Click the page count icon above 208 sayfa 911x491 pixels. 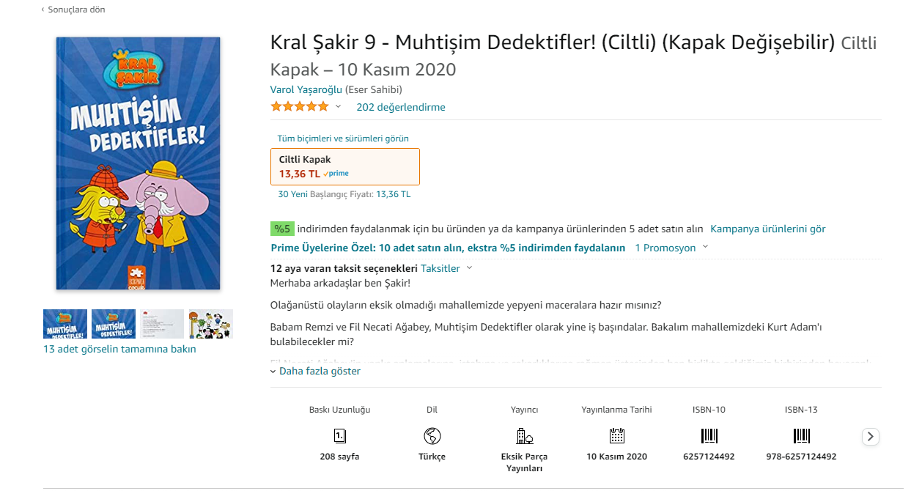(339, 436)
